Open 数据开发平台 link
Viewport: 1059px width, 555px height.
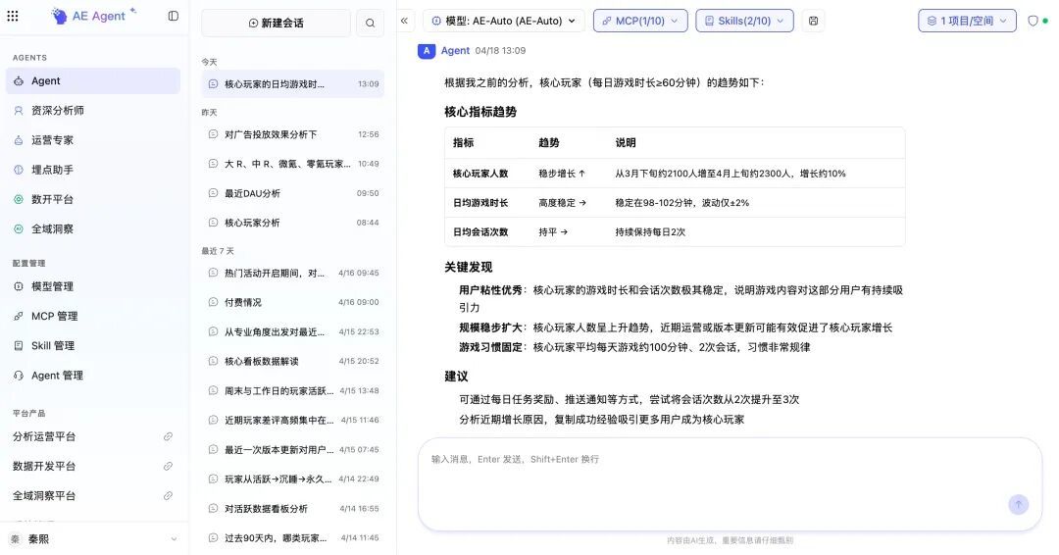pyautogui.click(x=44, y=467)
